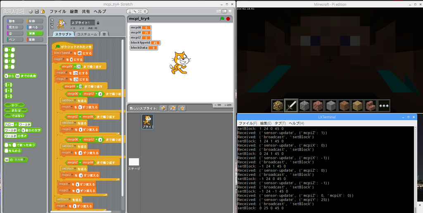This screenshot has height=213, width=423.
Task: Click the floppy disk save icon
Action: (37, 12)
